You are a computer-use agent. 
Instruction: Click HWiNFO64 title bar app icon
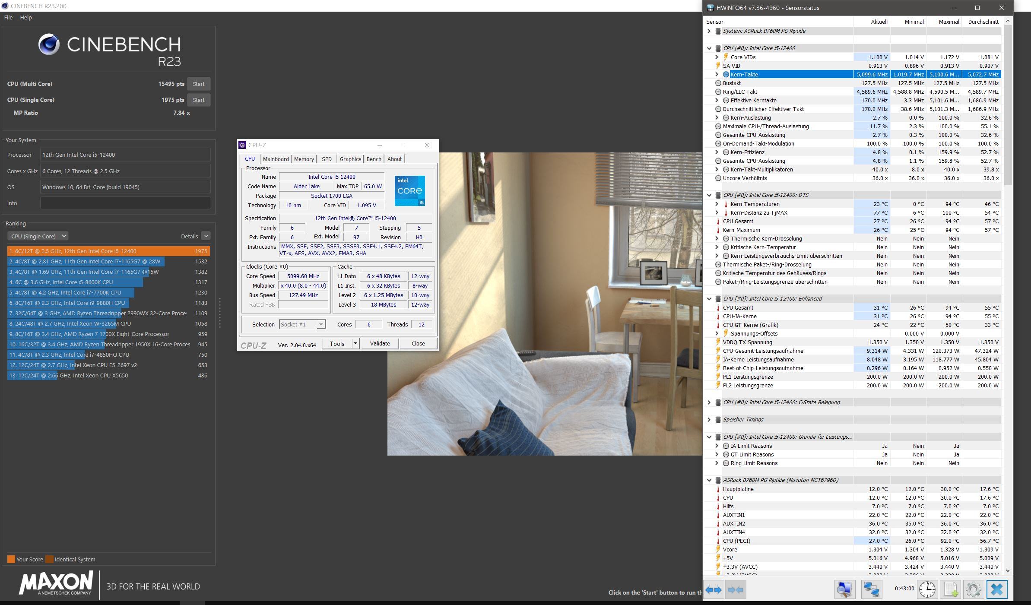[710, 8]
